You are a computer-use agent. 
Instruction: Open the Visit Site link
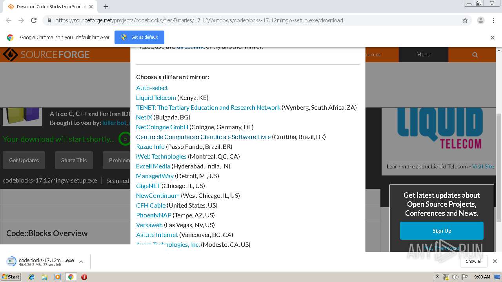[x=483, y=166]
